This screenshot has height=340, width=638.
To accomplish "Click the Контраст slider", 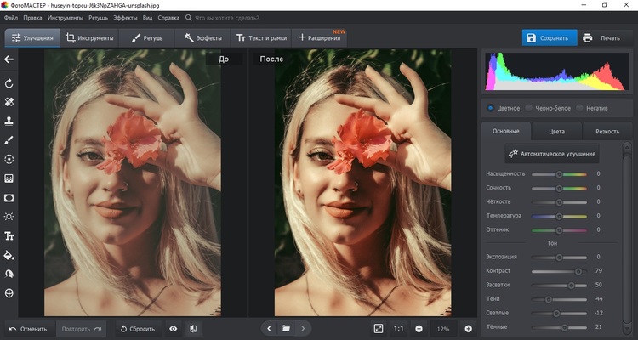I will click(559, 271).
